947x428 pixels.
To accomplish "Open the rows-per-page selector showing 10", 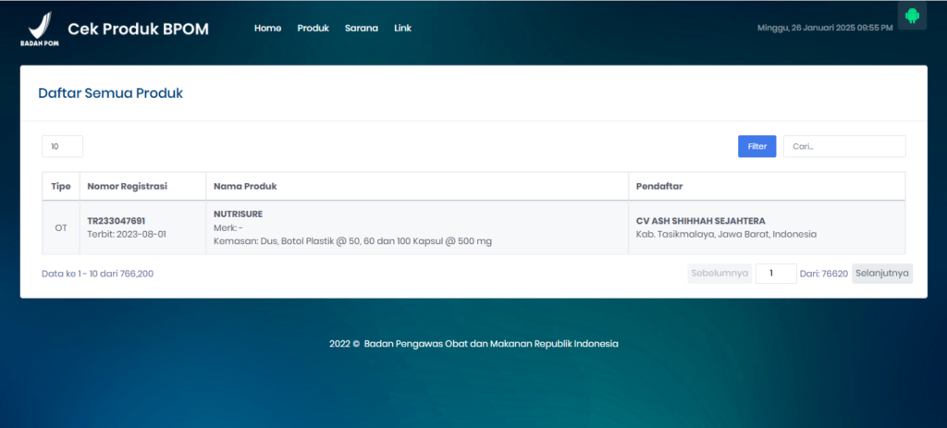I will tap(62, 146).
